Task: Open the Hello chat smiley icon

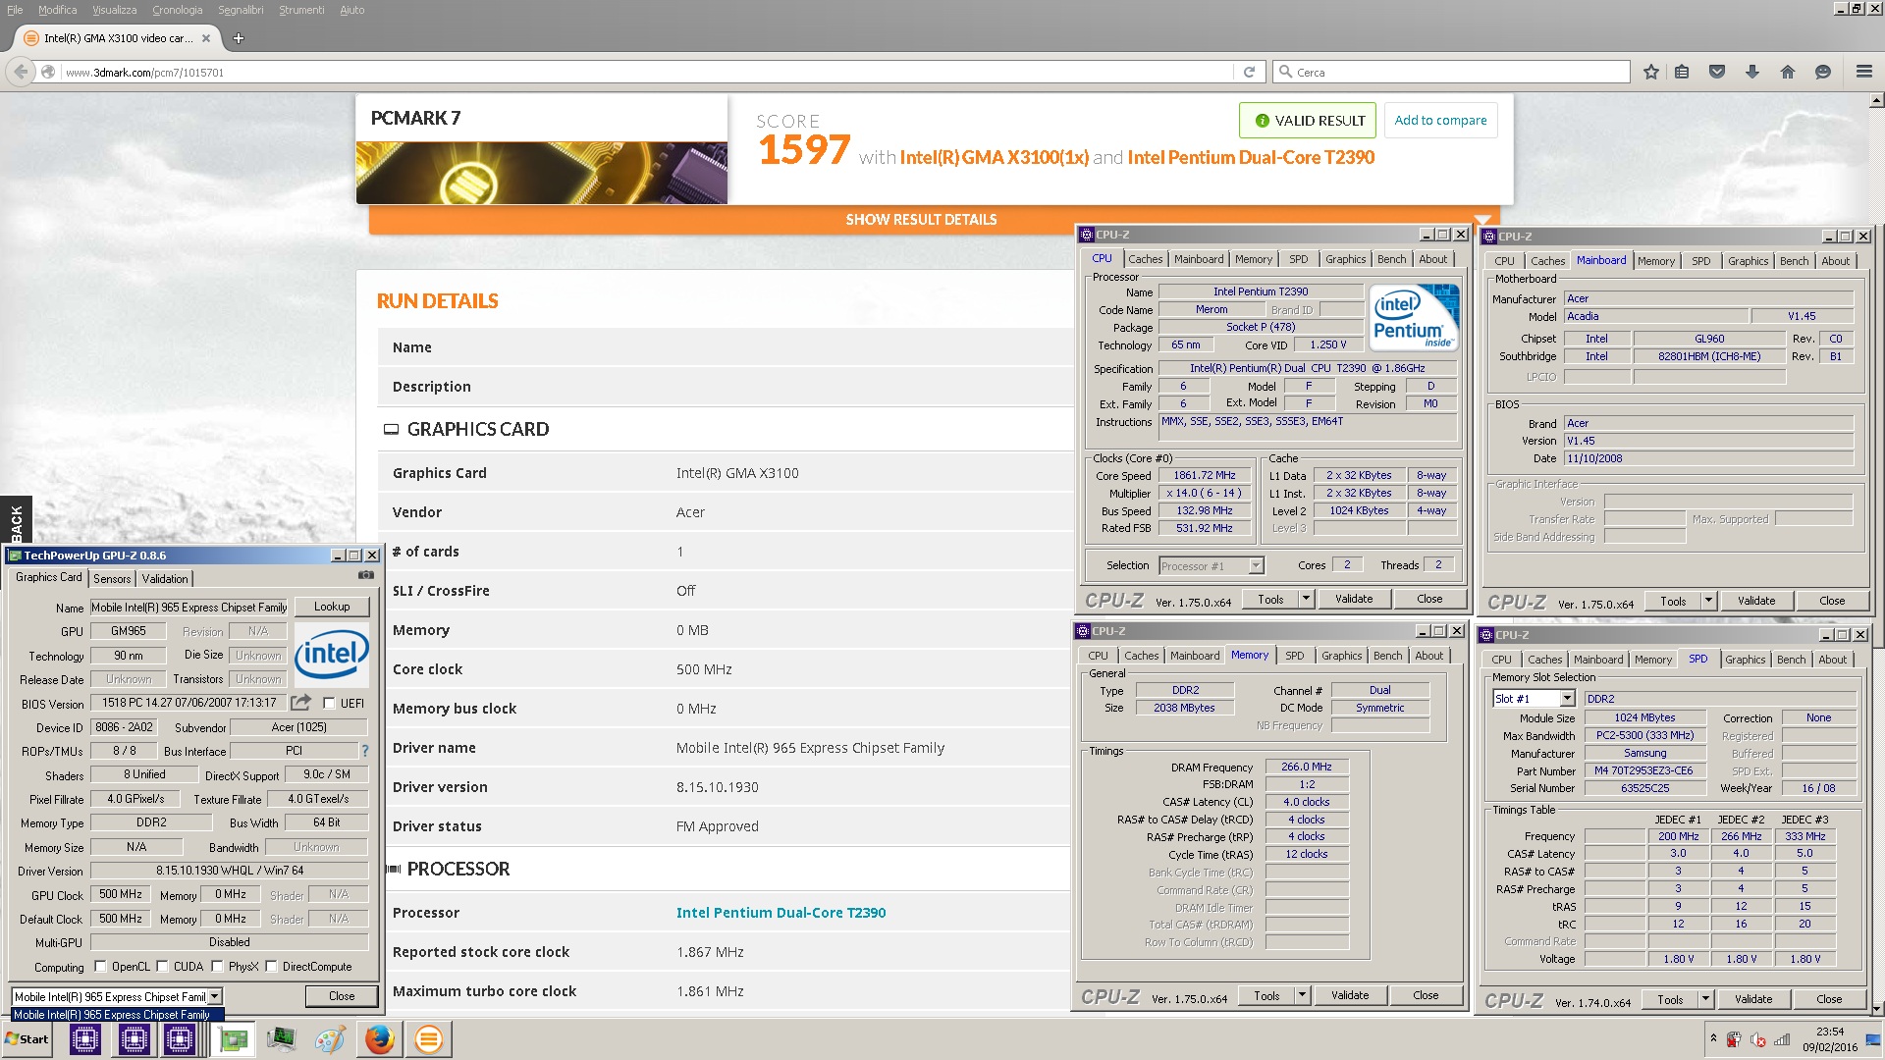Action: 1823,72
